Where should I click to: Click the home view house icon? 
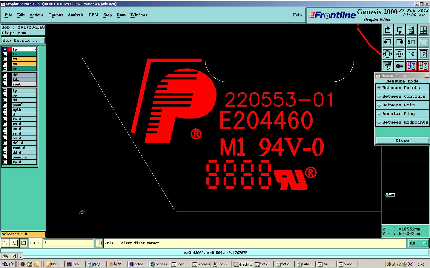tap(411, 30)
